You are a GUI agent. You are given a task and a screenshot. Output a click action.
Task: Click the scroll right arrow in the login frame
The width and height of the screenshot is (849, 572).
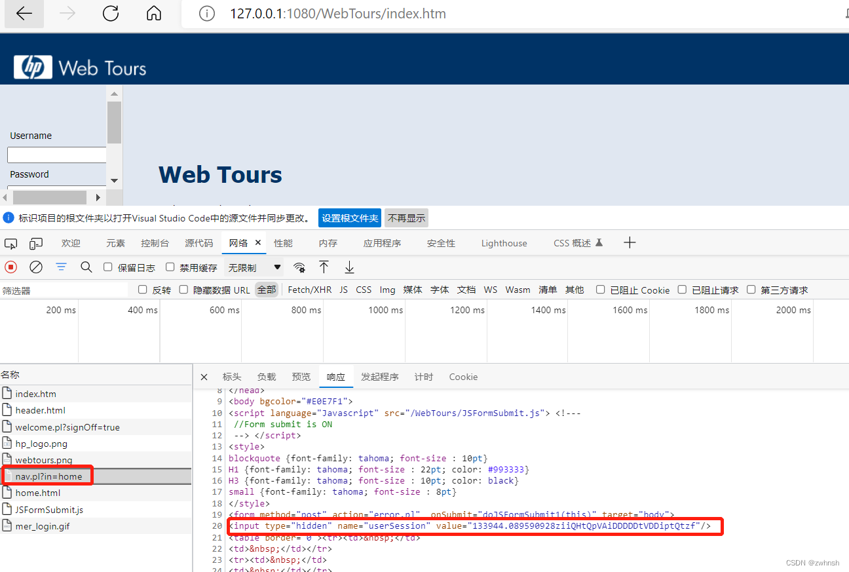pyautogui.click(x=98, y=197)
